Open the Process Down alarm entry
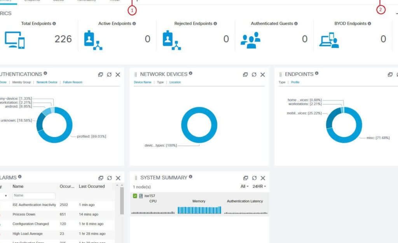Viewport: 398px width, 243px height. [x=24, y=214]
